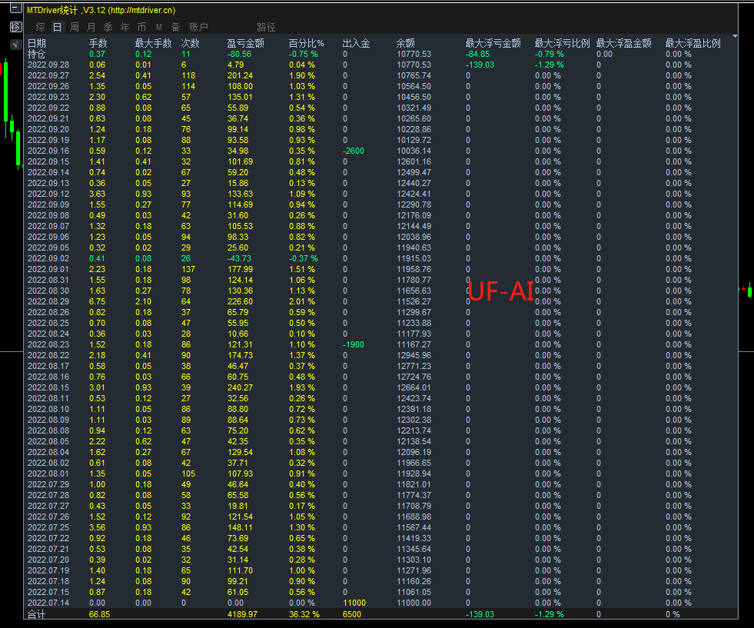The width and height of the screenshot is (754, 628).
Task: Click the 2022.08.15 date
Action: (48, 387)
